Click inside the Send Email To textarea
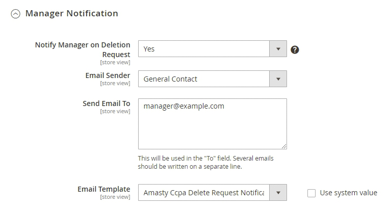390x208 pixels. point(212,127)
